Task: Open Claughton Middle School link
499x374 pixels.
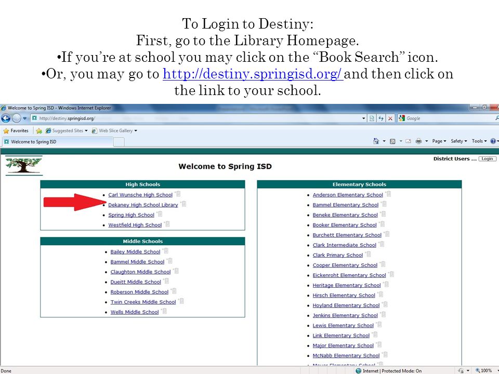Action: coord(140,272)
